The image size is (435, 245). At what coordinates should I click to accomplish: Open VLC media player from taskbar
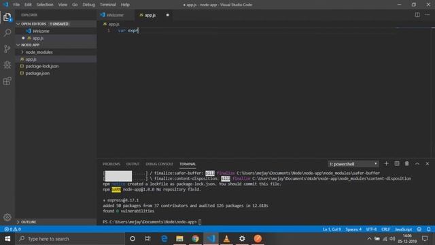(x=226, y=239)
